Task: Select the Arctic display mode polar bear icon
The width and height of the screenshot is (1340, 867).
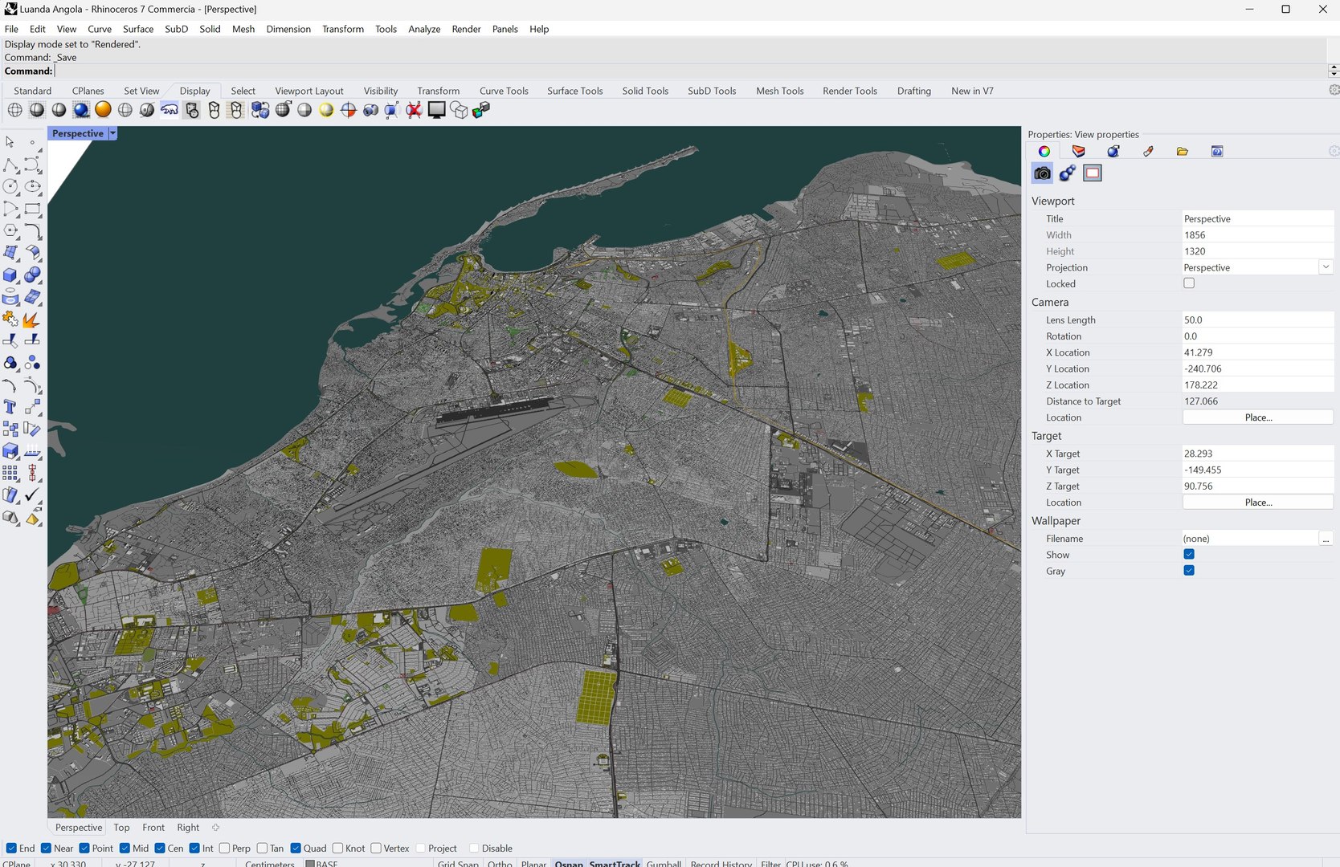Action: pyautogui.click(x=170, y=110)
